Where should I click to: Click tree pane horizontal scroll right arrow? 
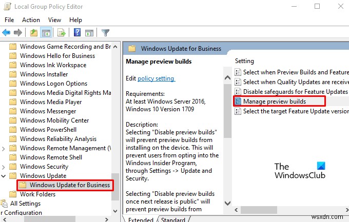pyautogui.click(x=107, y=219)
